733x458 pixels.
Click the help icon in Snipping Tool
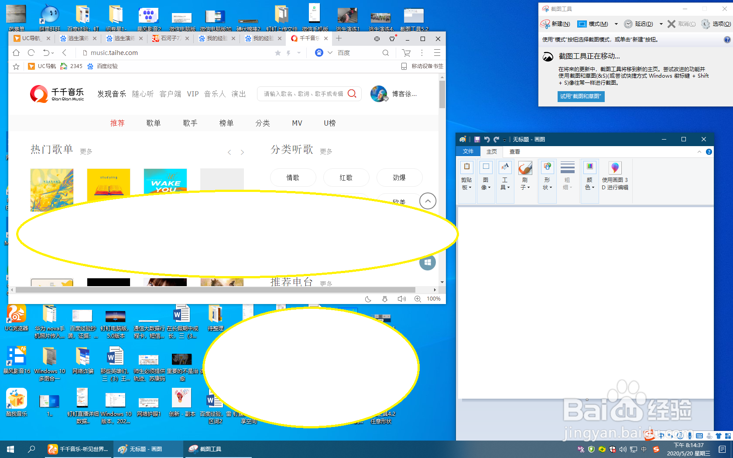click(727, 40)
